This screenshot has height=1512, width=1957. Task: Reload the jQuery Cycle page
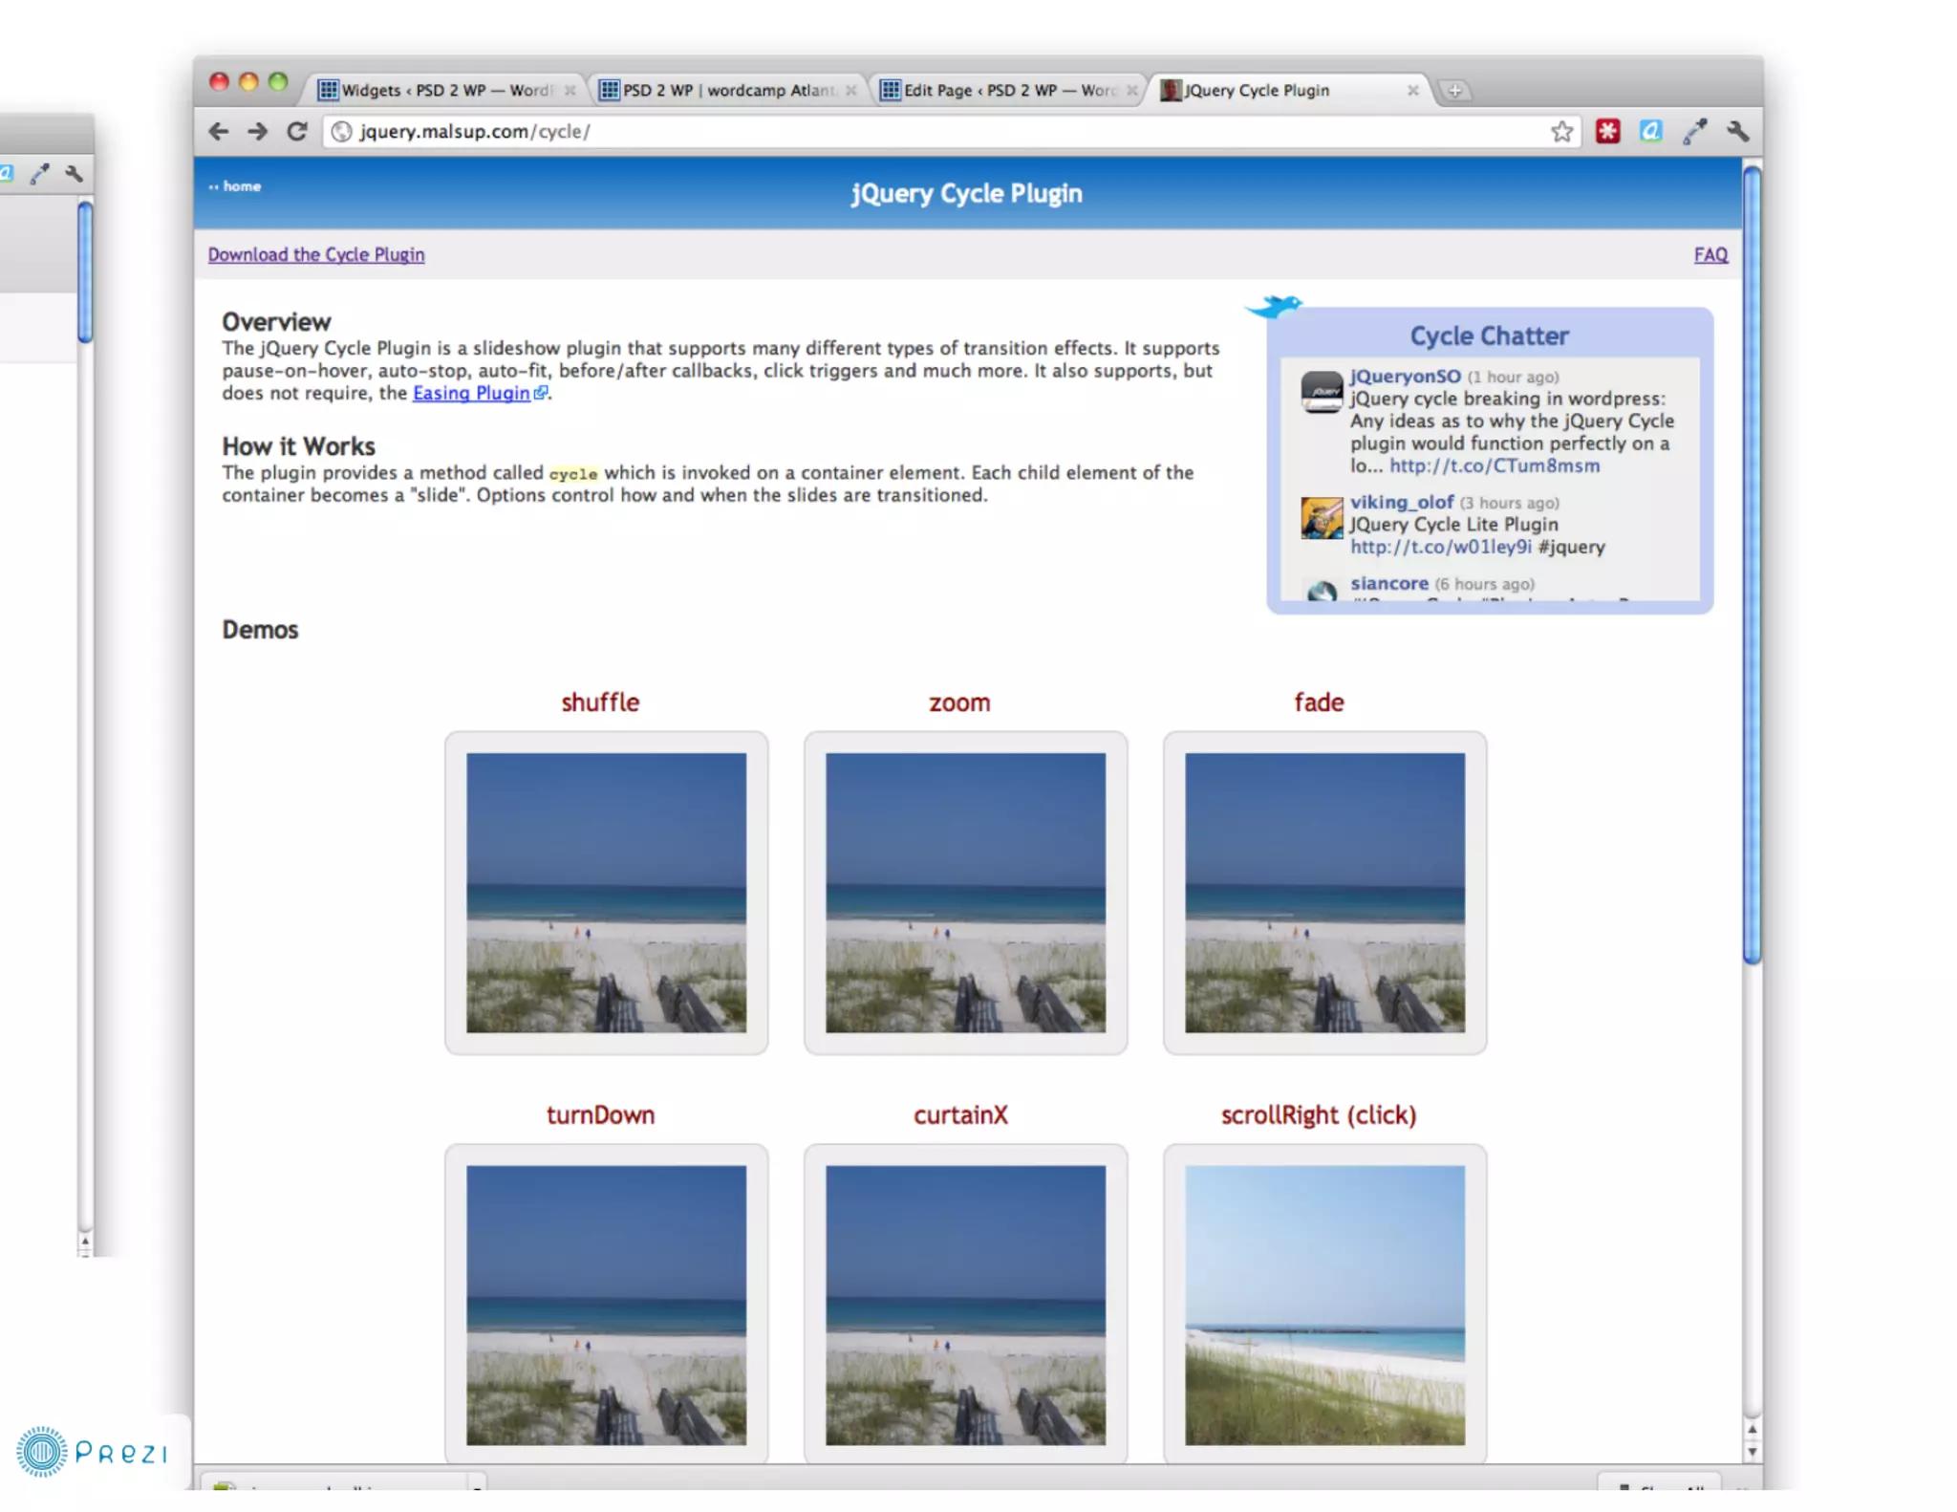[x=297, y=131]
